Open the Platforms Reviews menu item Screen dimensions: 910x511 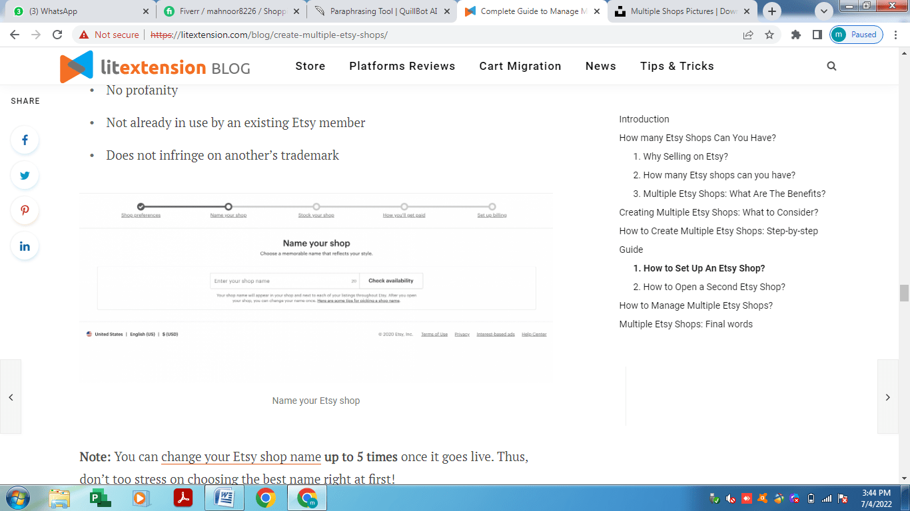click(402, 66)
